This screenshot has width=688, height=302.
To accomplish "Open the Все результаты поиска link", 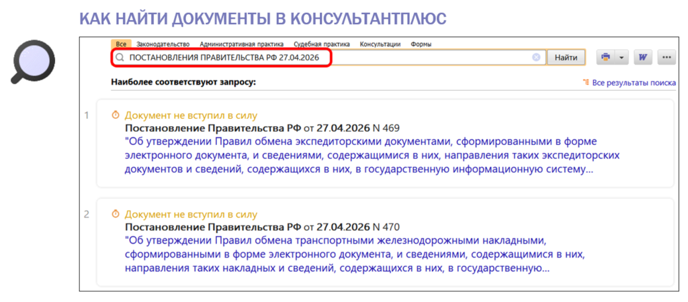I will 634,83.
